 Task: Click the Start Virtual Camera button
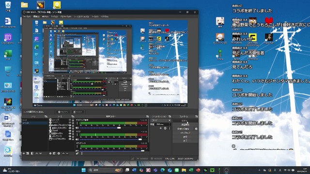click(183, 129)
